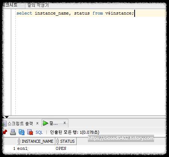This screenshot has height=157, width=169.
Task: Close the 스크립트 출력 tab
Action: pyautogui.click(x=37, y=123)
